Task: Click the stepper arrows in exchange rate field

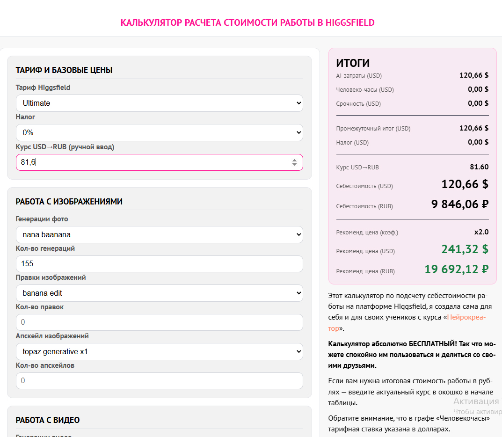Action: (x=294, y=162)
